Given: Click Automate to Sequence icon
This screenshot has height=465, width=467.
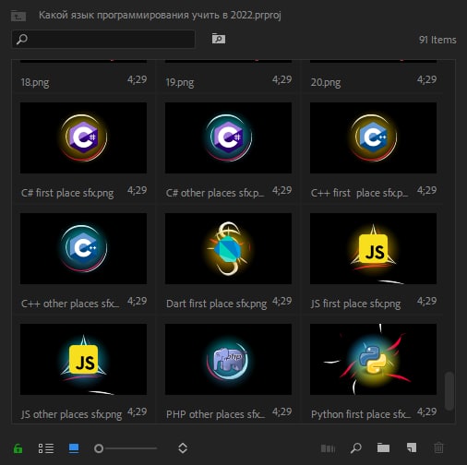Looking at the screenshot, I should [328, 448].
